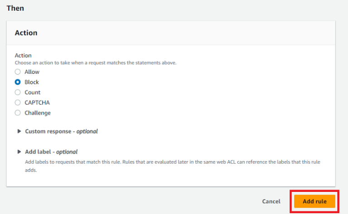Click the "Custom response - optional" section title
348x214 pixels.
(61, 132)
